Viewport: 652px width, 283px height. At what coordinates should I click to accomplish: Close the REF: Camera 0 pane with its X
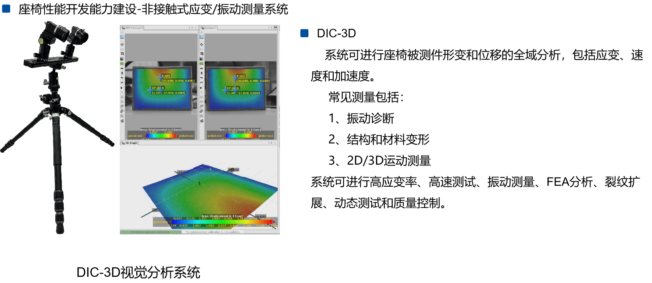tap(195, 28)
